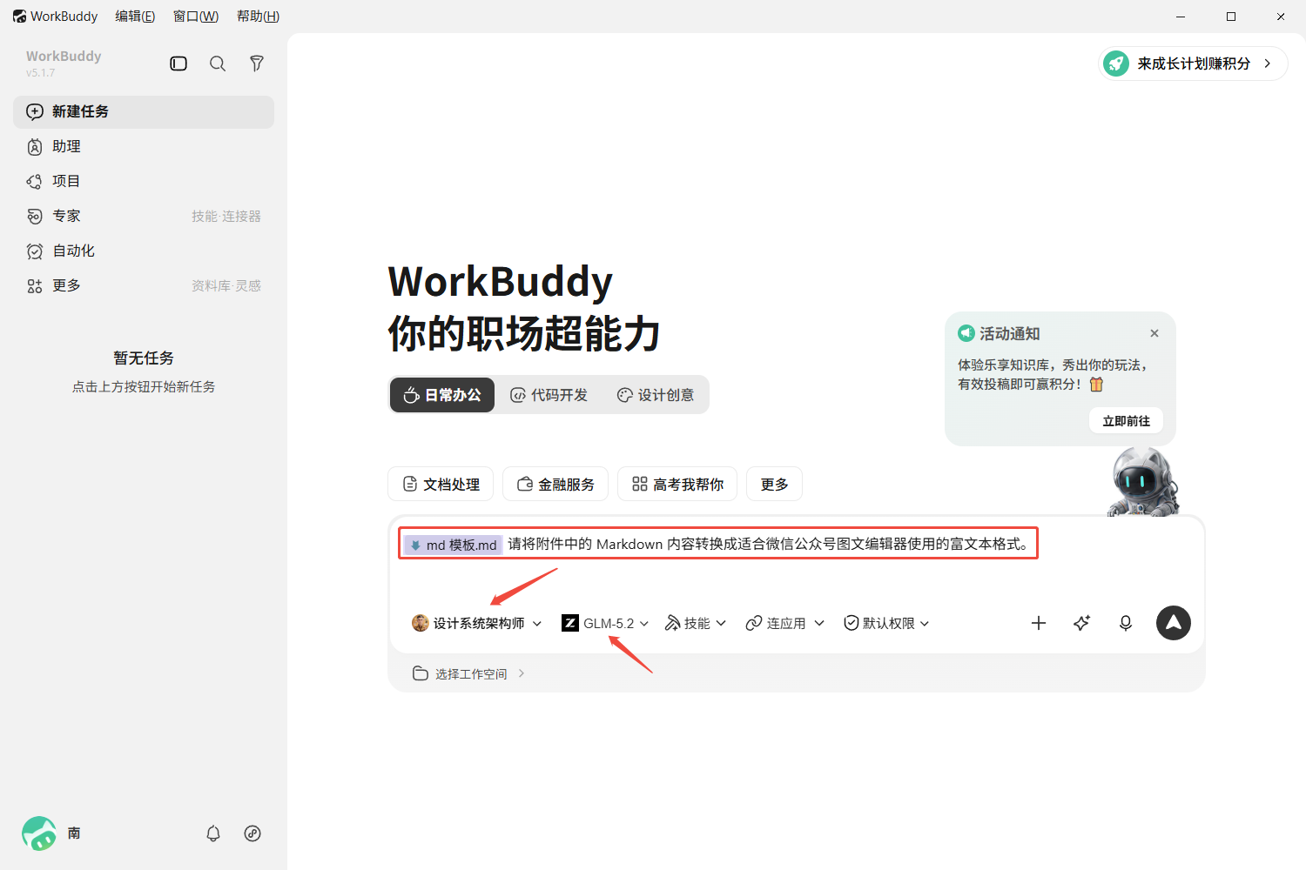Click the plus attachment icon
This screenshot has height=870, width=1306.
tap(1039, 623)
